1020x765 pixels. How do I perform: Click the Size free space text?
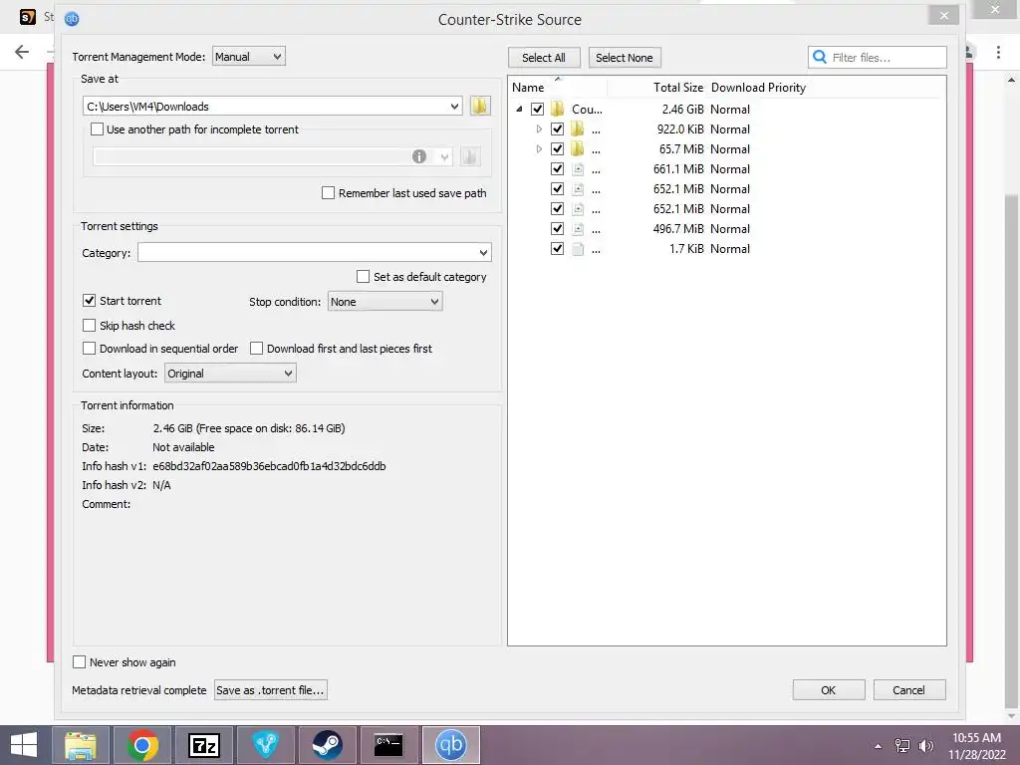[249, 428]
